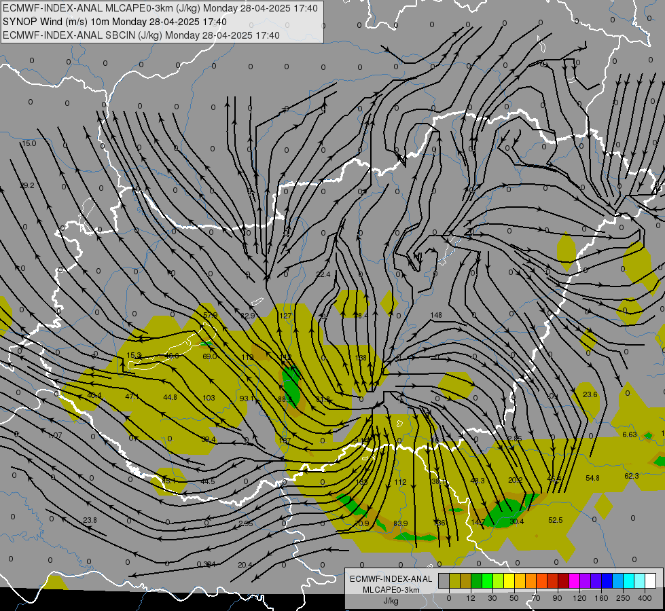This screenshot has height=611, width=665.
Task: Click the map value 52.5
Action: tap(555, 520)
